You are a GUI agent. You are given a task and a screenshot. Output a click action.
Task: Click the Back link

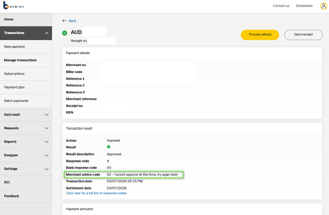point(73,21)
